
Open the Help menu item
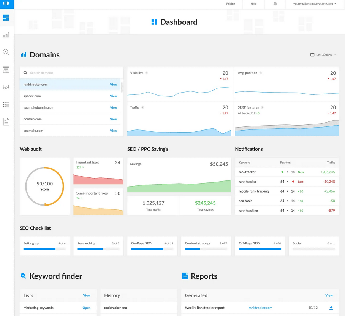(x=253, y=4)
